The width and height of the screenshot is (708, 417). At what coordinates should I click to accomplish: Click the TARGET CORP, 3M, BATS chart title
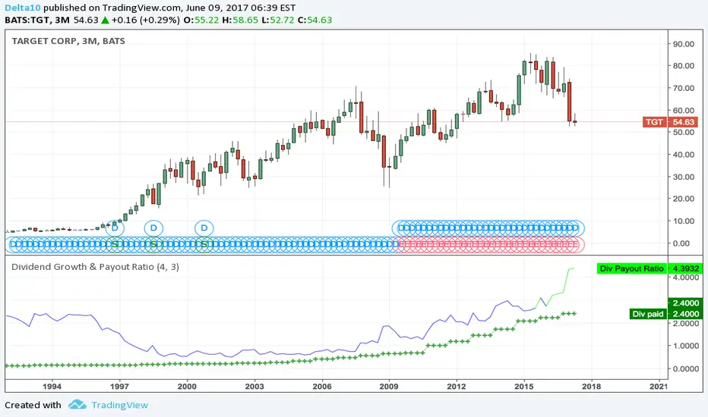coord(68,41)
